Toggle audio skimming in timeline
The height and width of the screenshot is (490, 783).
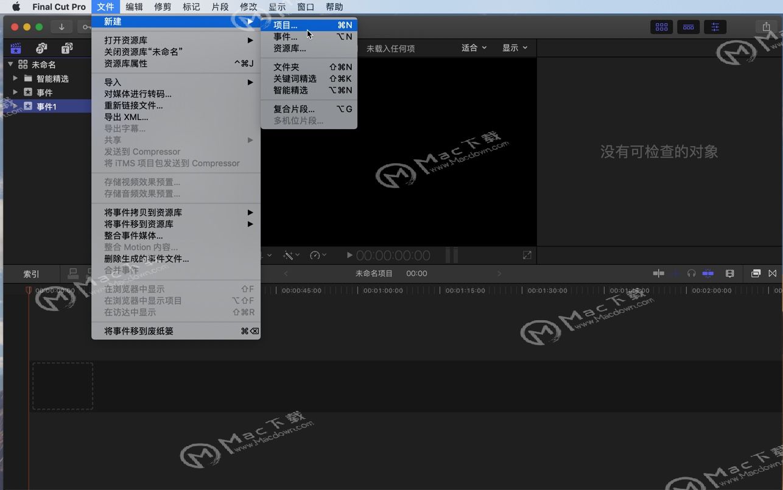click(675, 273)
